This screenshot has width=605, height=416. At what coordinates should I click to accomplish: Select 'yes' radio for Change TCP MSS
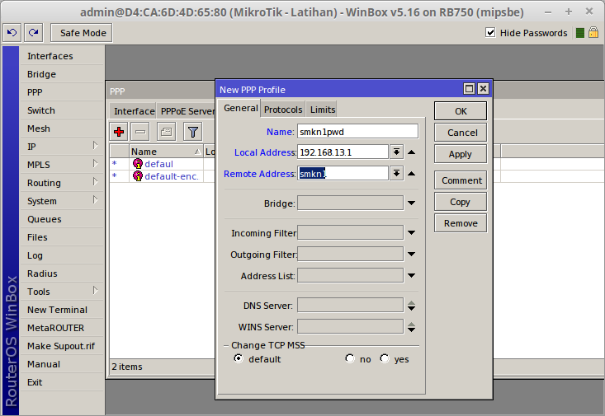(x=385, y=358)
